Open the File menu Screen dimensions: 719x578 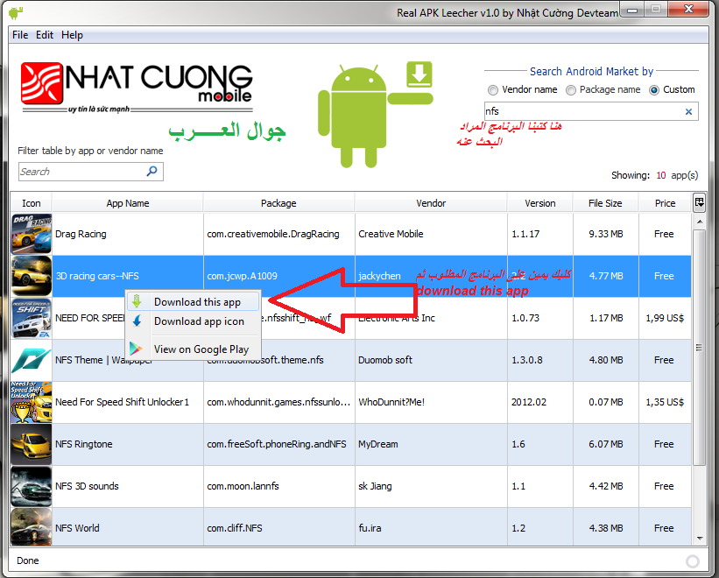tap(20, 35)
